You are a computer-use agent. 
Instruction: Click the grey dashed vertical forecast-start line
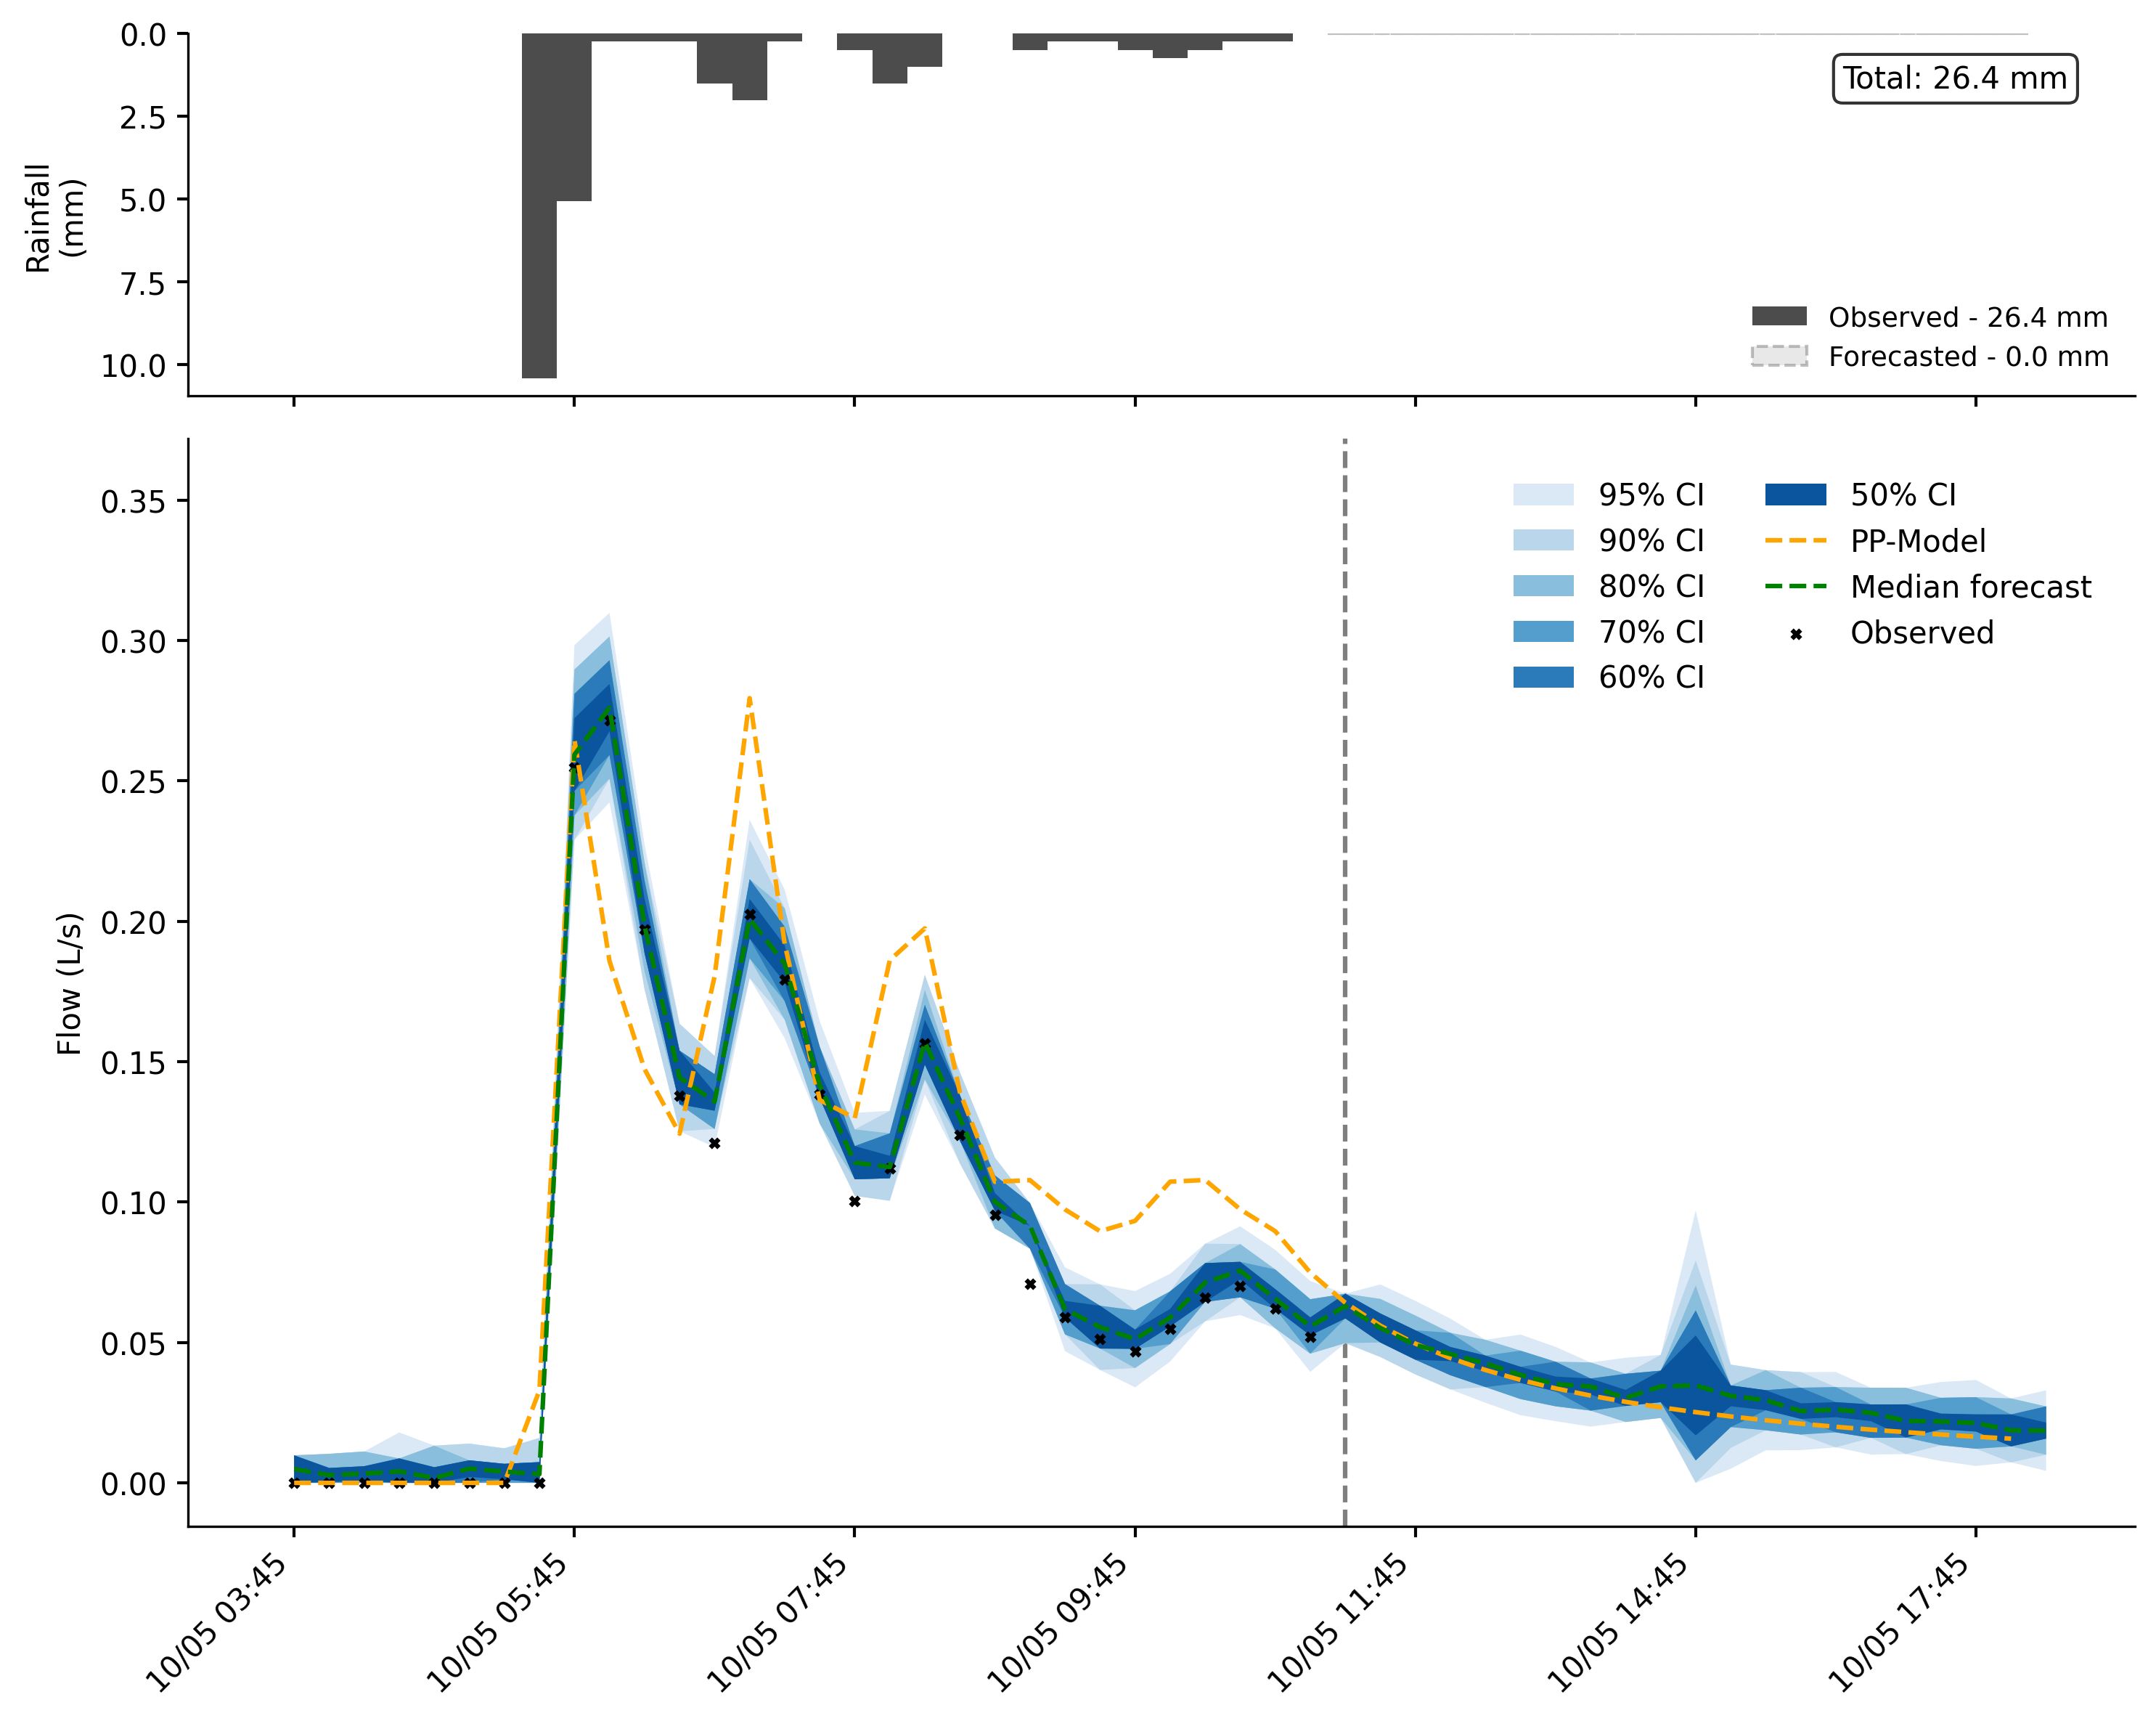pyautogui.click(x=1344, y=982)
